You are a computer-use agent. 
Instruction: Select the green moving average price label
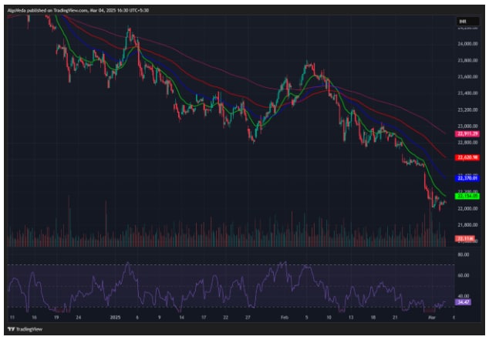pyautogui.click(x=467, y=196)
